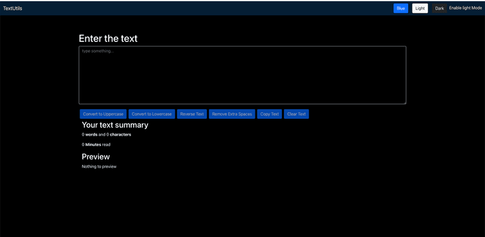The width and height of the screenshot is (485, 237).
Task: Click the '0 words and 0 characters' line
Action: [107, 135]
